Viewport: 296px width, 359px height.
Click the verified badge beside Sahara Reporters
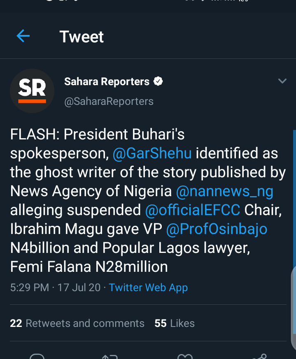(158, 81)
